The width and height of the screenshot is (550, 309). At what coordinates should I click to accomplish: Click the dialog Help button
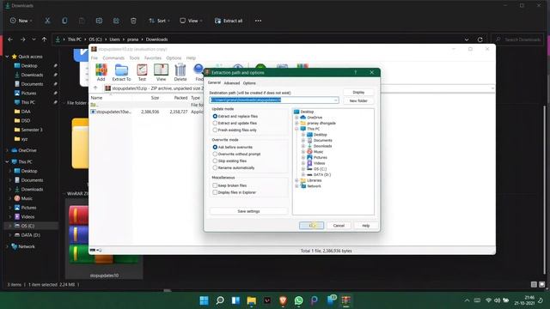366,226
